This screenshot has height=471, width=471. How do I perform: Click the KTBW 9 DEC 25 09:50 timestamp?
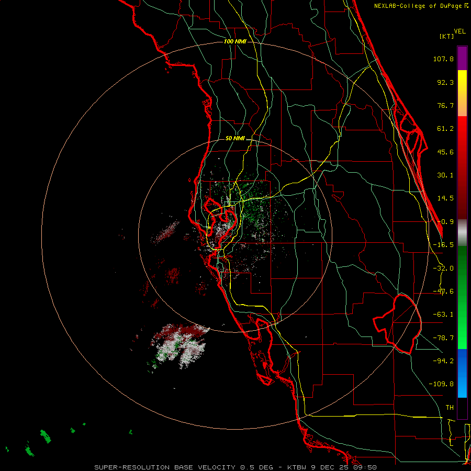pyautogui.click(x=332, y=467)
